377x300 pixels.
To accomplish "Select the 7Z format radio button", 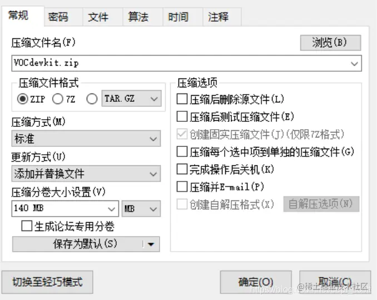I will [58, 99].
